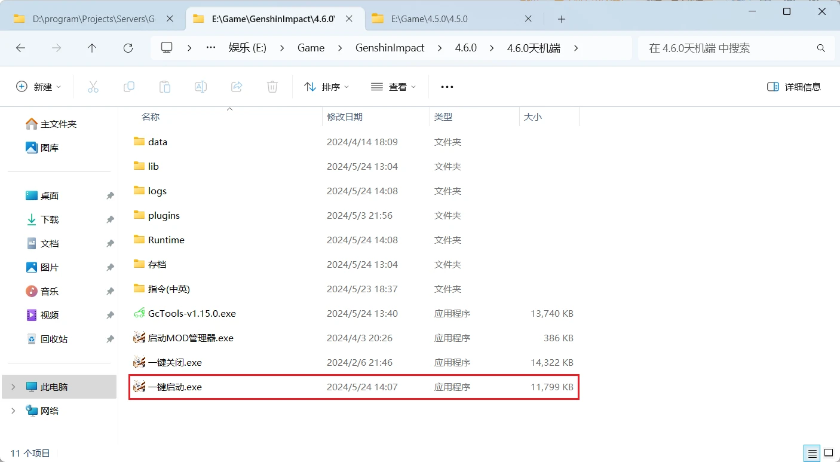Add a new tab
This screenshot has width=840, height=462.
pos(561,19)
